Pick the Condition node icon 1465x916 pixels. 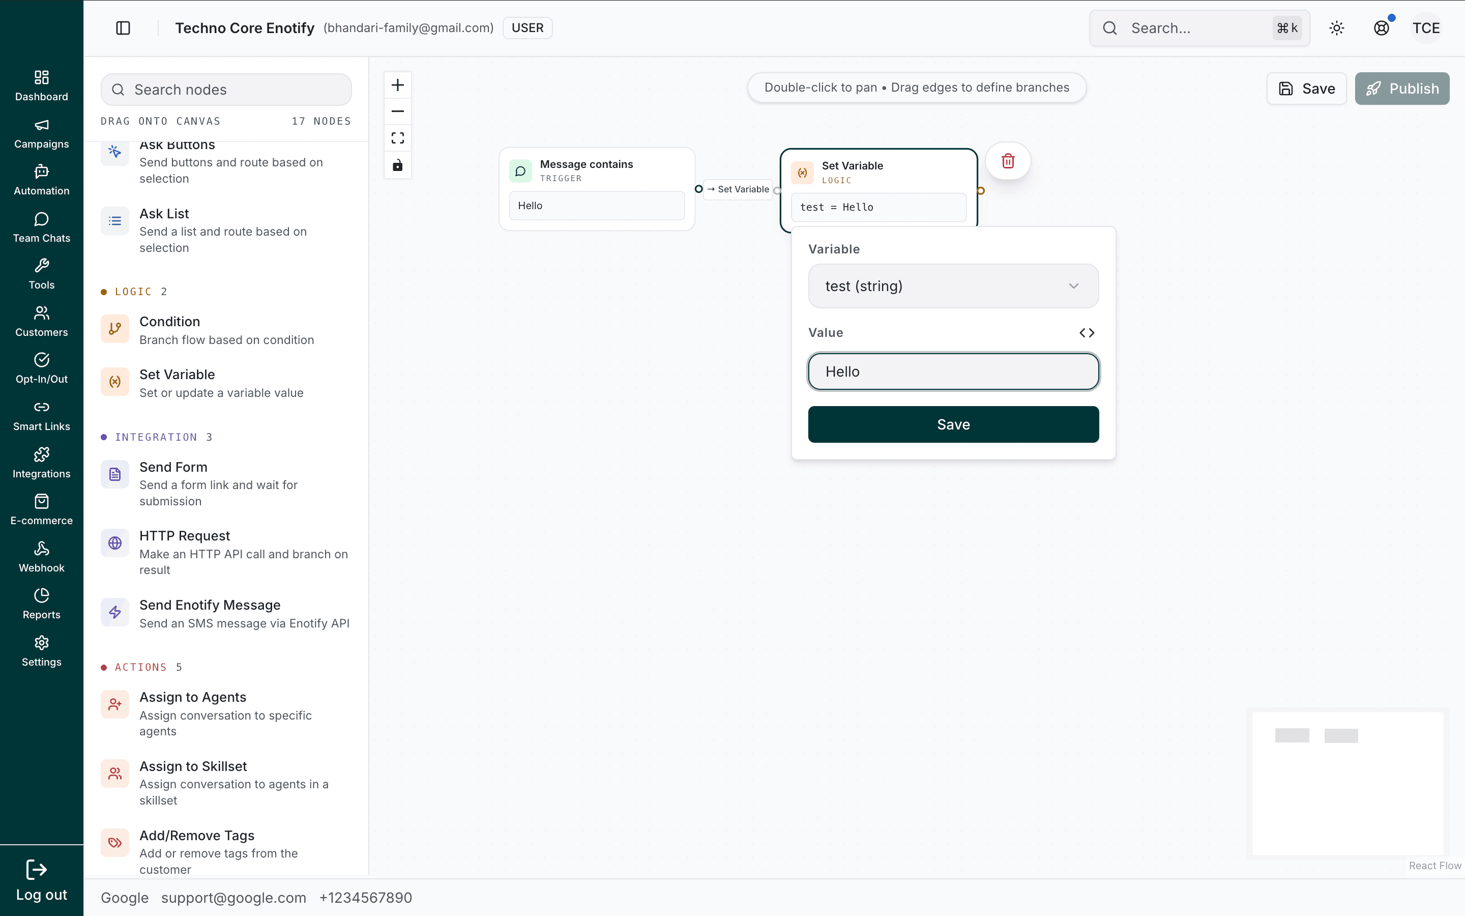click(115, 329)
